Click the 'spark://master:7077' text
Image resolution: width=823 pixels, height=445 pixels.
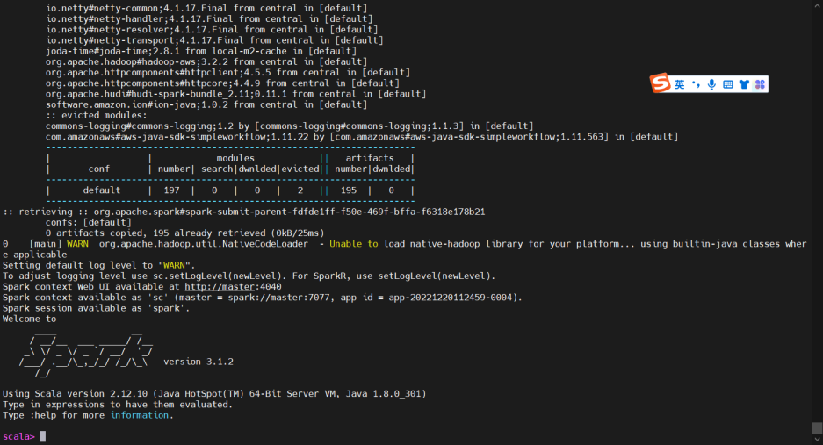[x=278, y=298]
